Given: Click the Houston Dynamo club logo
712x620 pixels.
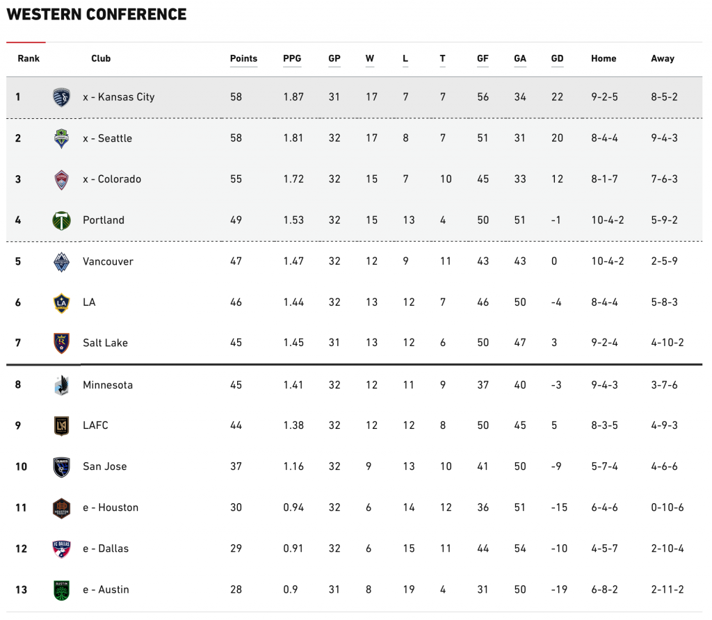Looking at the screenshot, I should [62, 507].
